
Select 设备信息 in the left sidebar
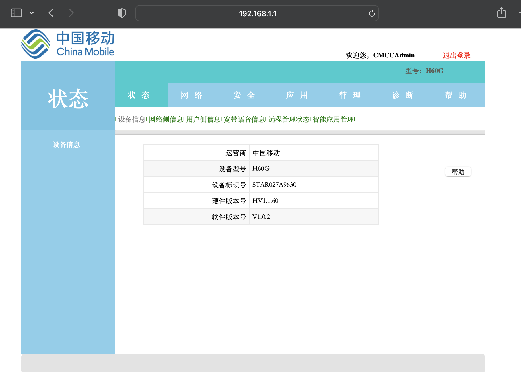pyautogui.click(x=66, y=145)
